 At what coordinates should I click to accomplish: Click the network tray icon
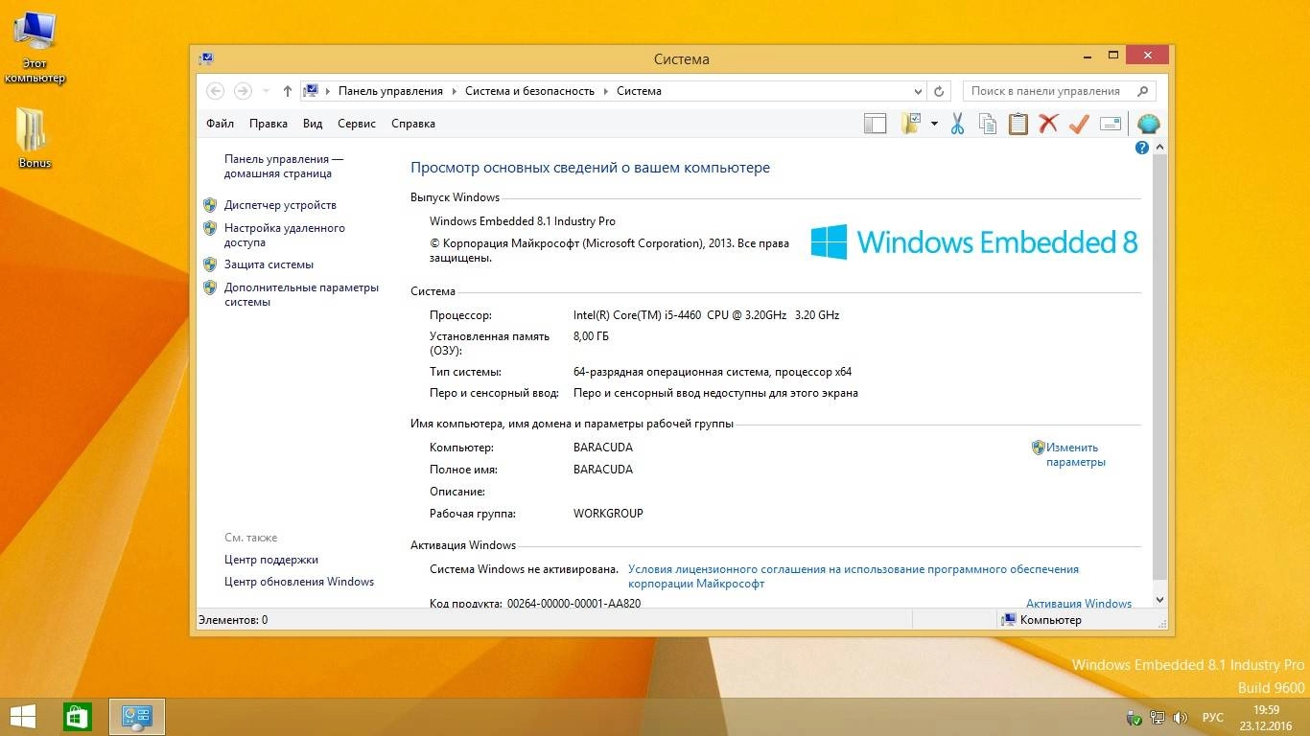point(1158,718)
